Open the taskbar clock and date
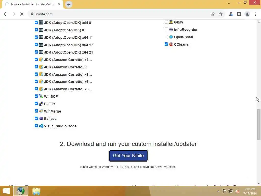This screenshot has width=261, height=196. pyautogui.click(x=250, y=191)
